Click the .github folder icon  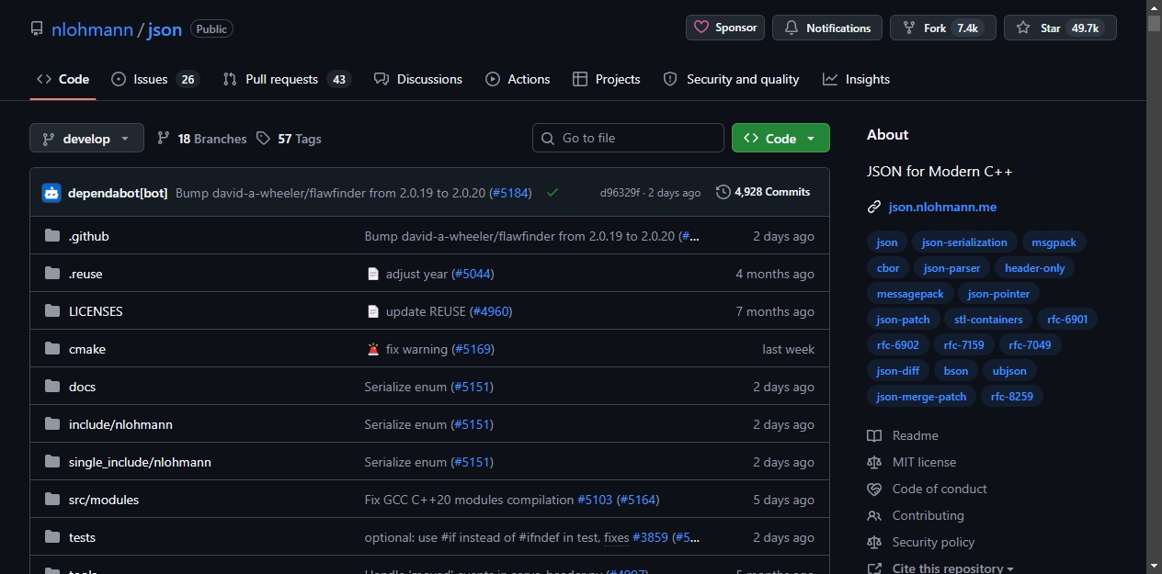(x=52, y=236)
